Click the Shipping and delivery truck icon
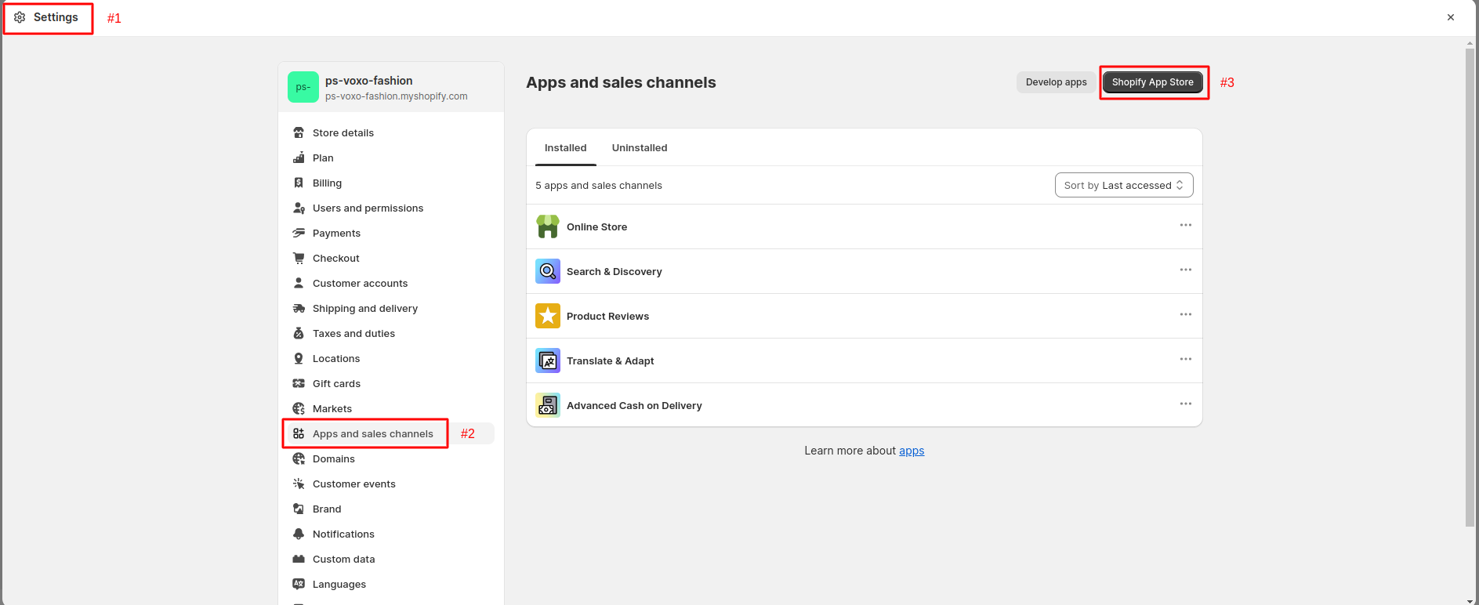Viewport: 1479px width, 605px height. pyautogui.click(x=299, y=308)
